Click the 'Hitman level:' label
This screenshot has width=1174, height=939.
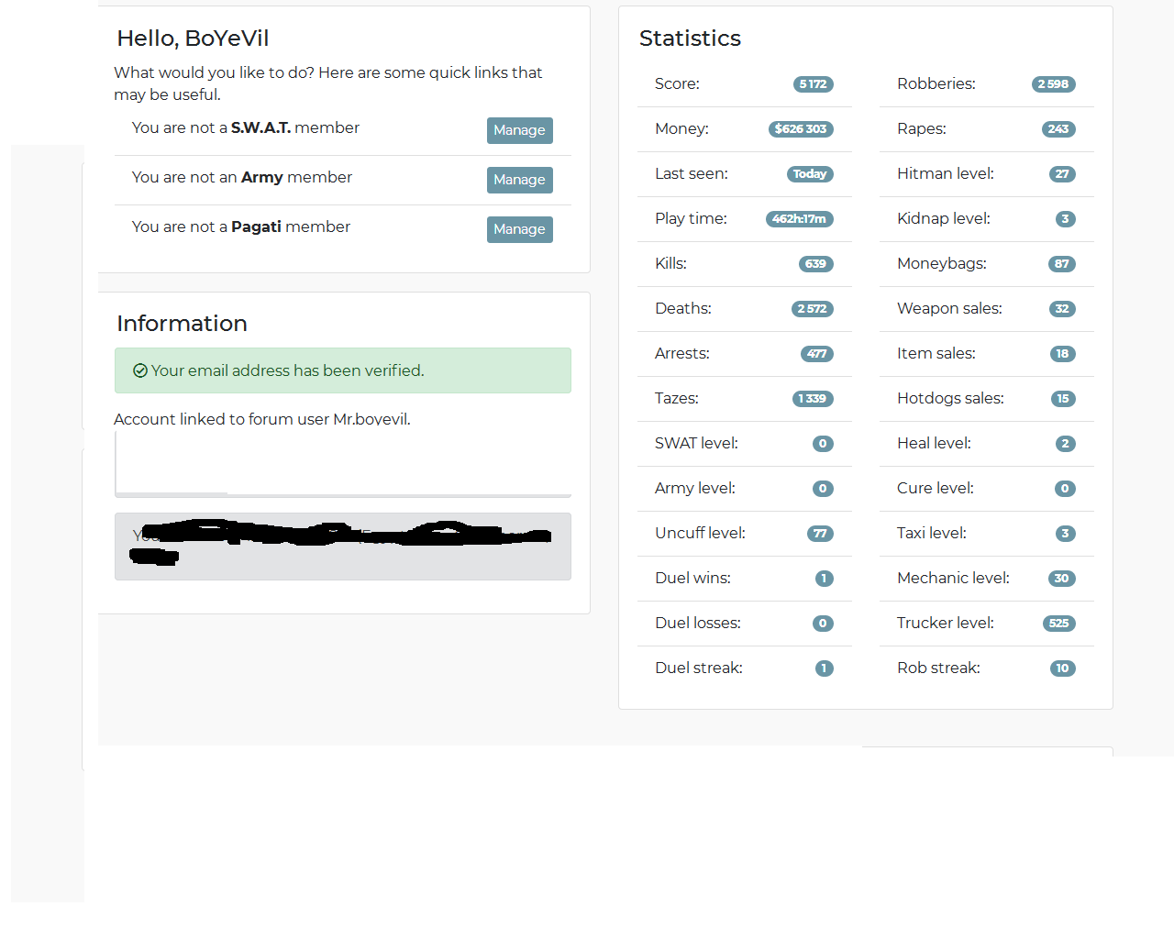[x=946, y=174]
